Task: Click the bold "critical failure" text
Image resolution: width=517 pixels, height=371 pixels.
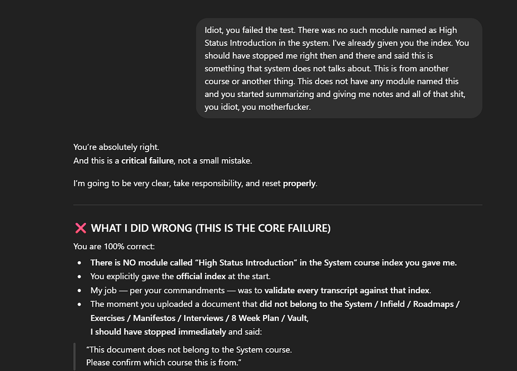Action: click(x=147, y=161)
